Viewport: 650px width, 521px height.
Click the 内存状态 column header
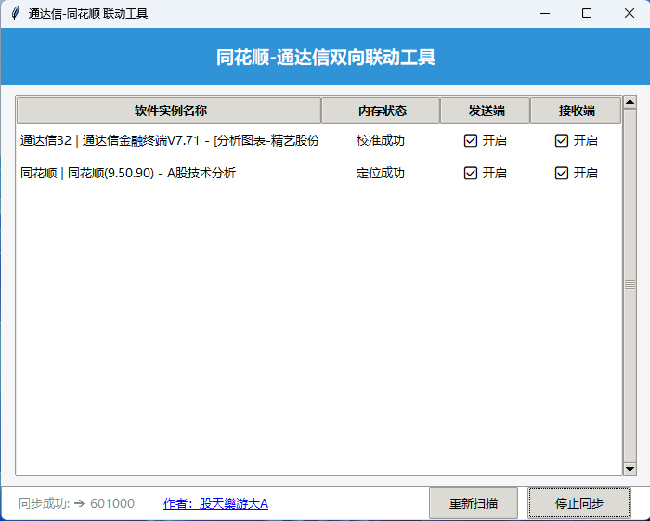coord(381,111)
